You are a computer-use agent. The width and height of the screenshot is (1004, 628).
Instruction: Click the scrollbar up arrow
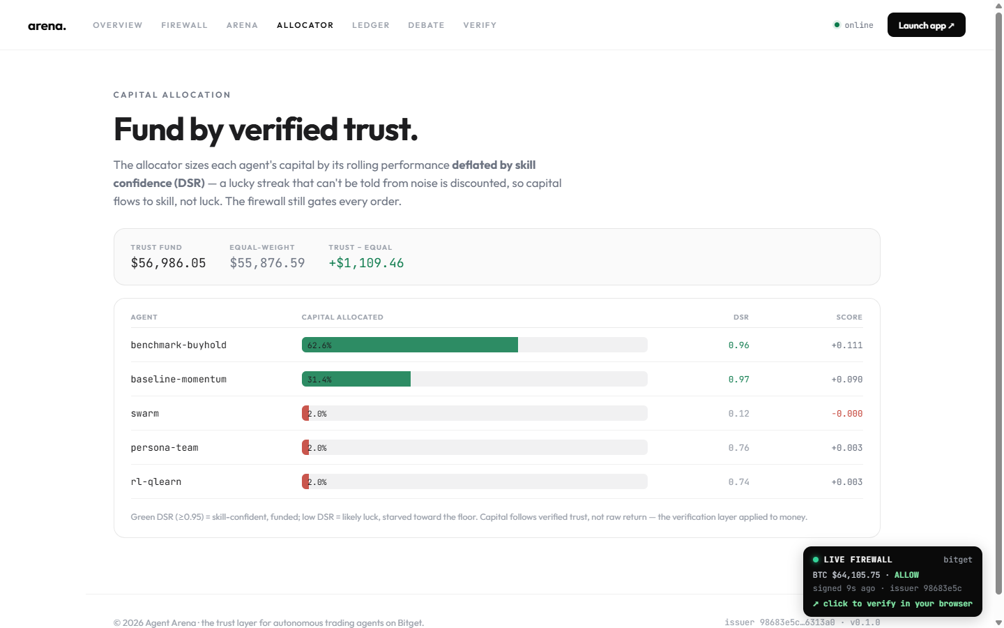[x=998, y=5]
